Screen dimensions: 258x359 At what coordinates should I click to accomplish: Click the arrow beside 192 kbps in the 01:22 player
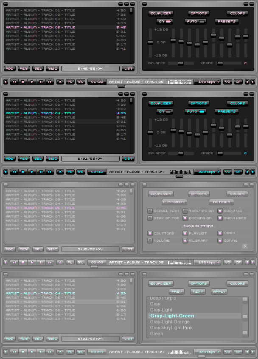[219, 82]
